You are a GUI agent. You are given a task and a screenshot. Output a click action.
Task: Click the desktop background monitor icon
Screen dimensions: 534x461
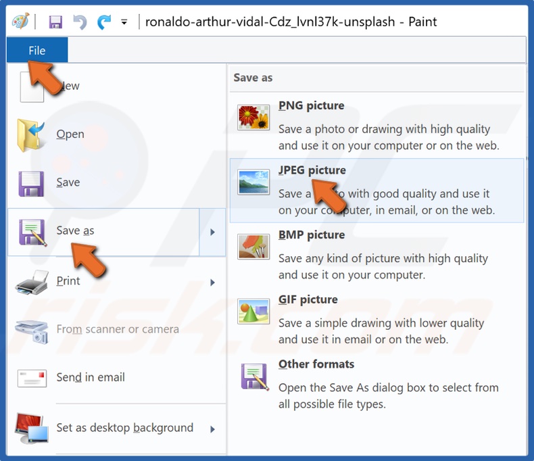[x=32, y=428]
